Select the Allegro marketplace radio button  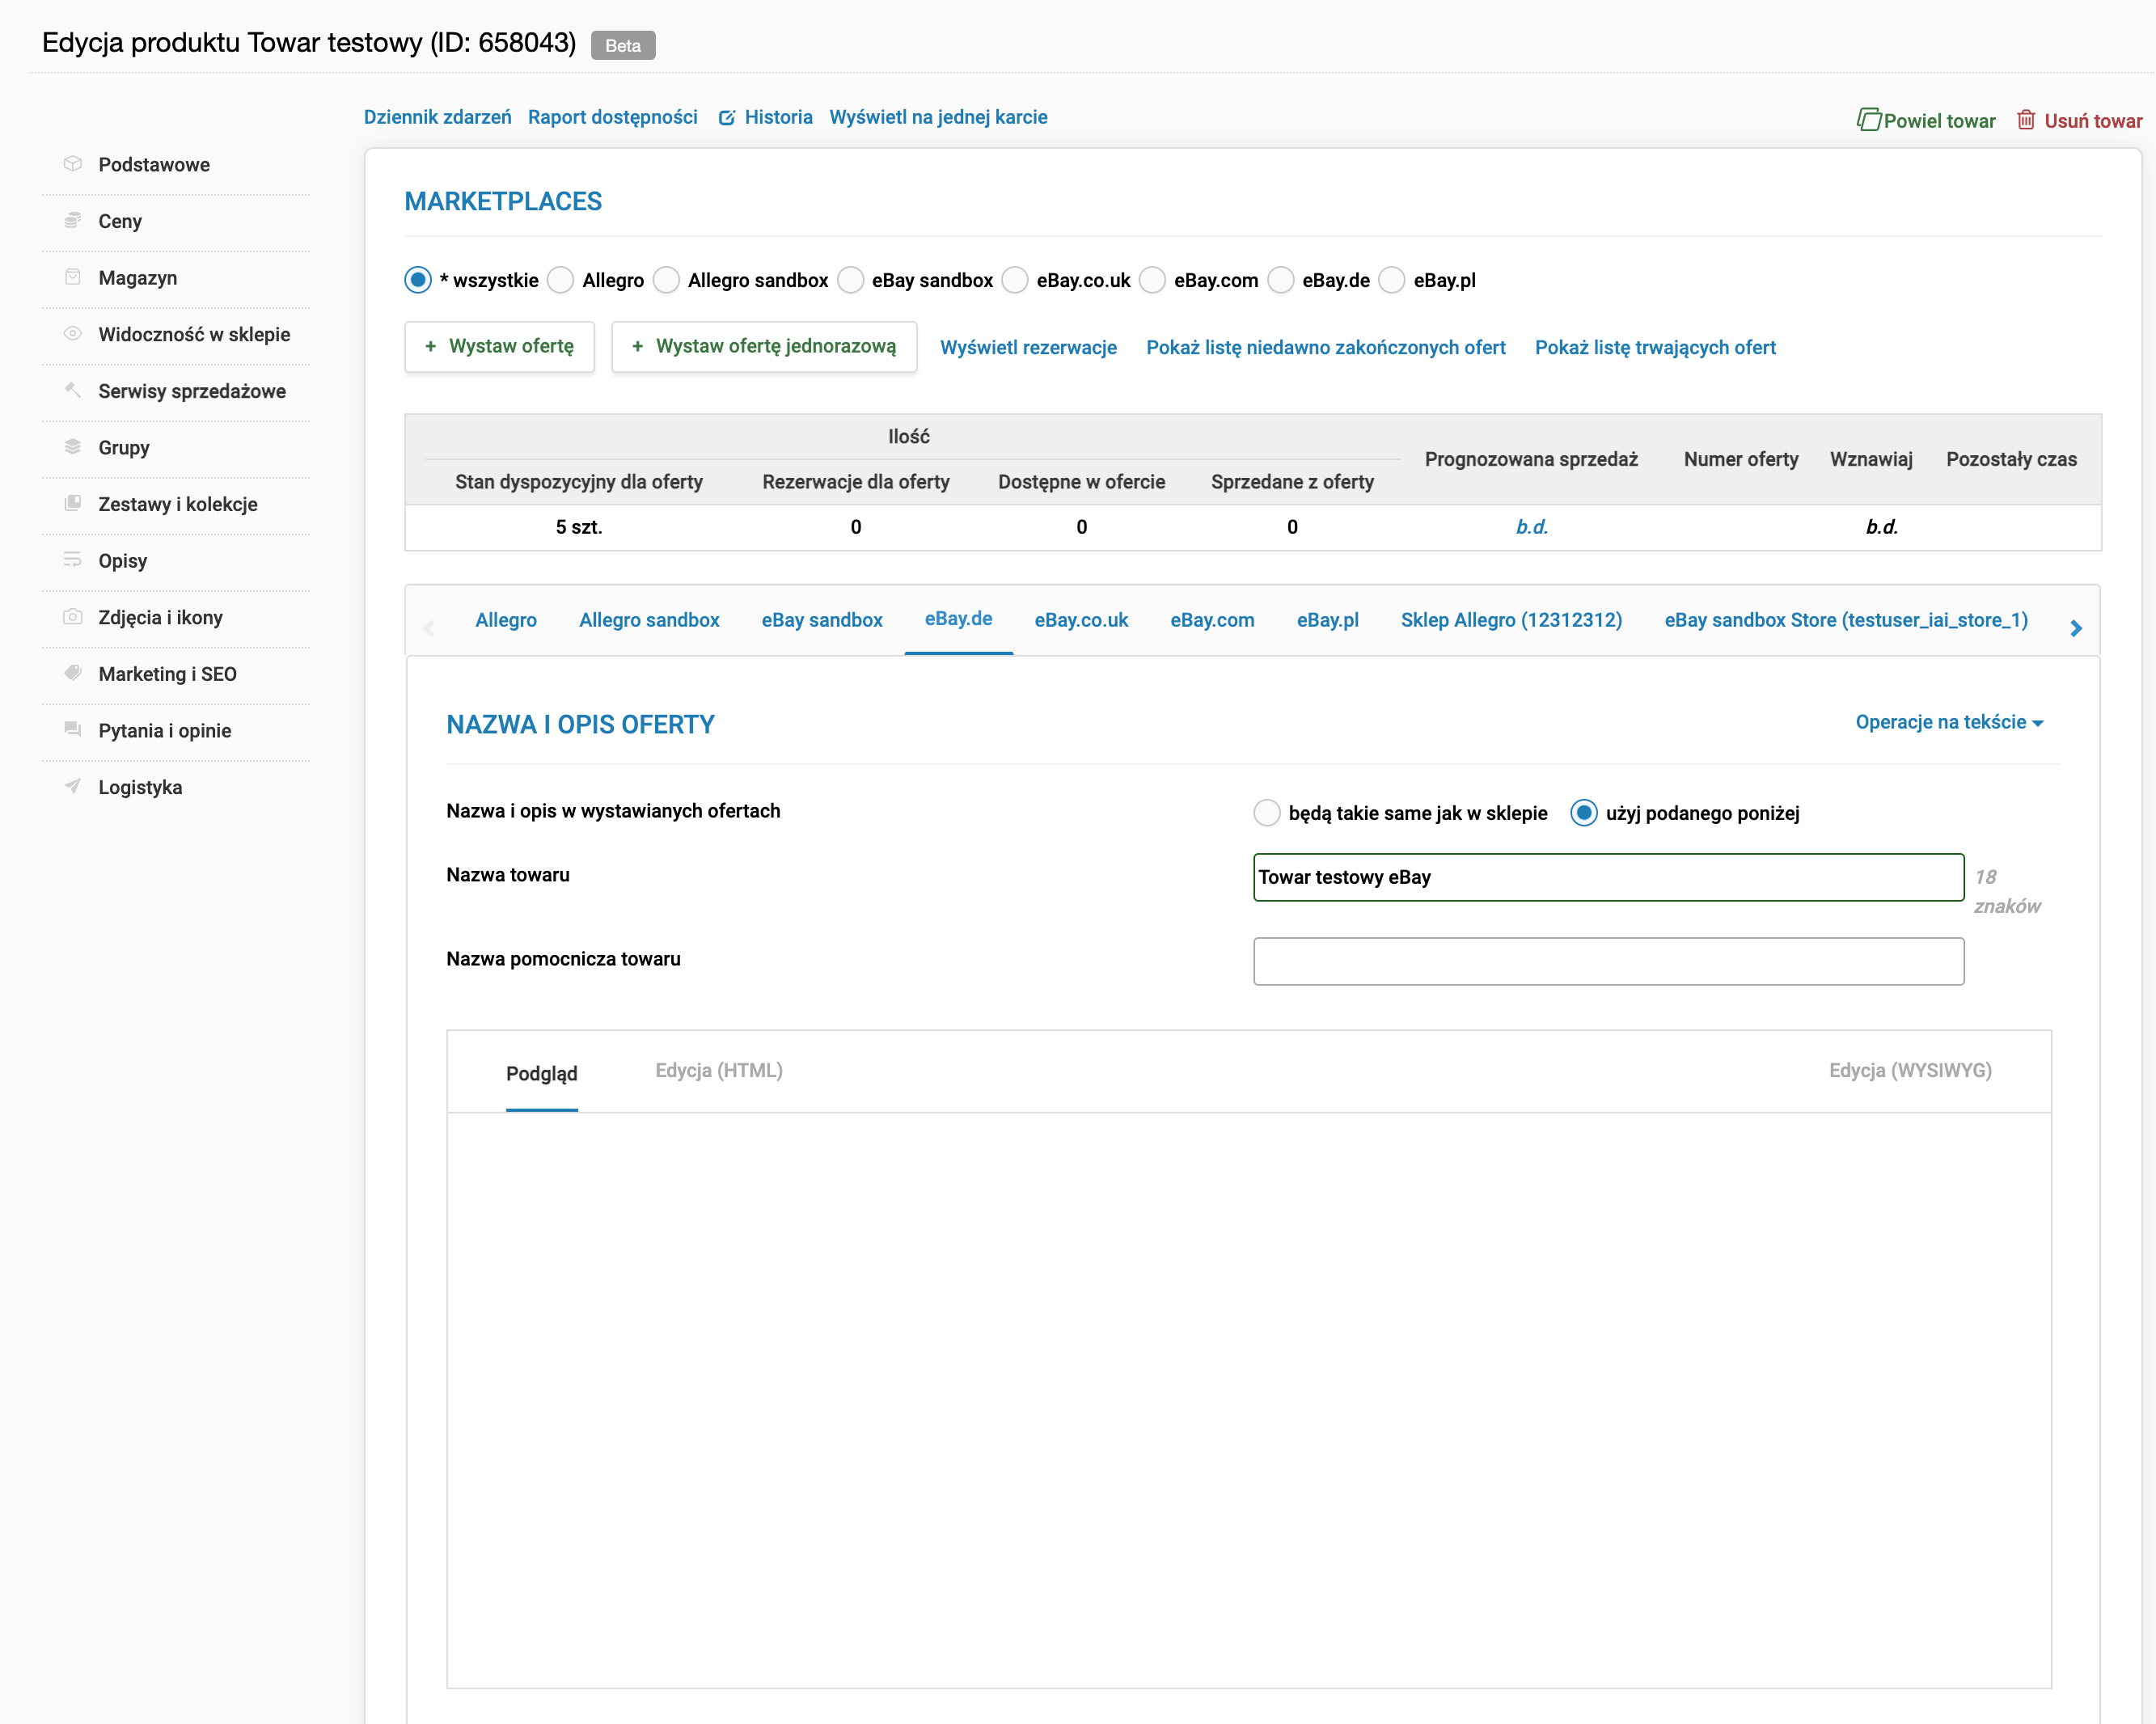[561, 280]
